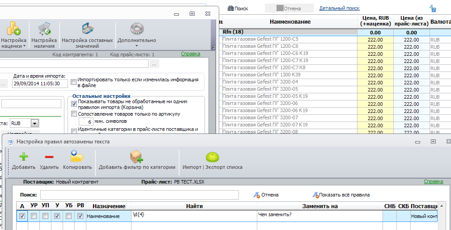Click the browse '...' button by path field
This screenshot has width=451, height=230.
pyautogui.click(x=154, y=64)
